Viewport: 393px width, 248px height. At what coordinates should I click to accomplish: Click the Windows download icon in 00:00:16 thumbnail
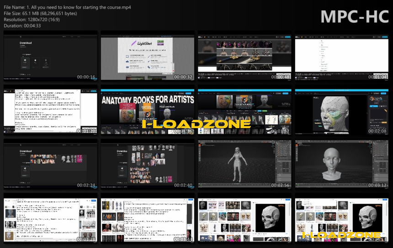point(25,60)
